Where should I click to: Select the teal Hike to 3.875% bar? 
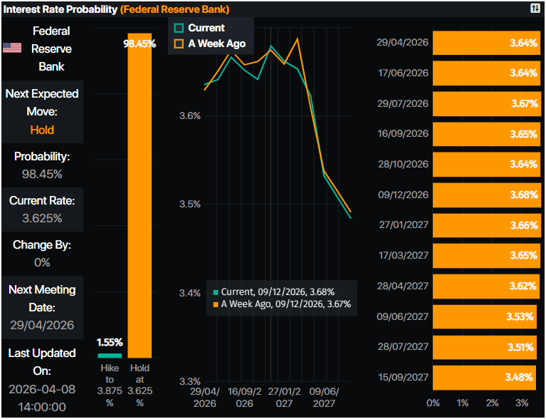(110, 354)
